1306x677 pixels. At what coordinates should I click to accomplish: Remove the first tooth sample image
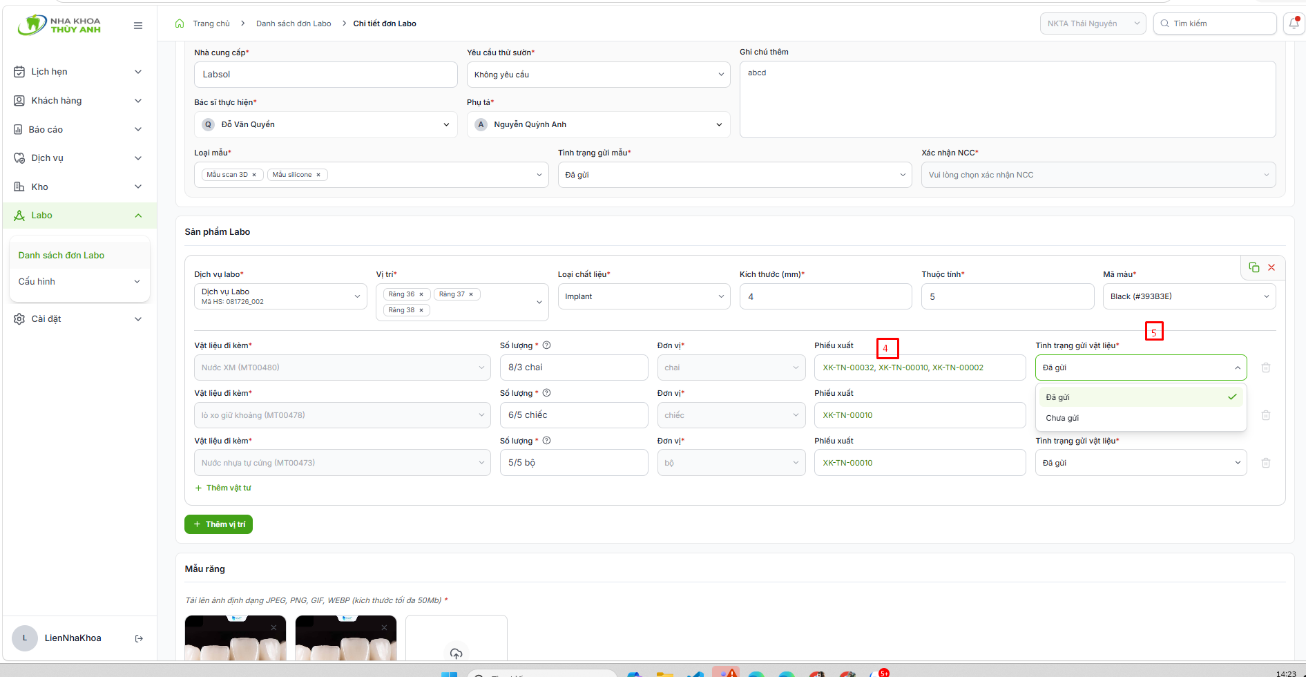[274, 627]
